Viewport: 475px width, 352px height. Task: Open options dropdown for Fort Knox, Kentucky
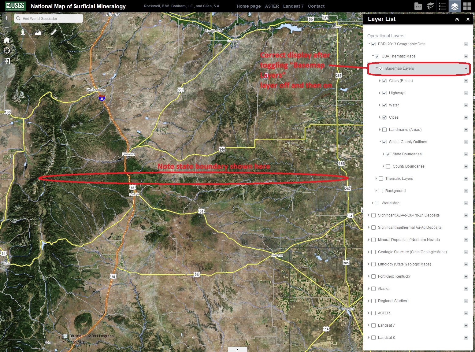pos(466,276)
